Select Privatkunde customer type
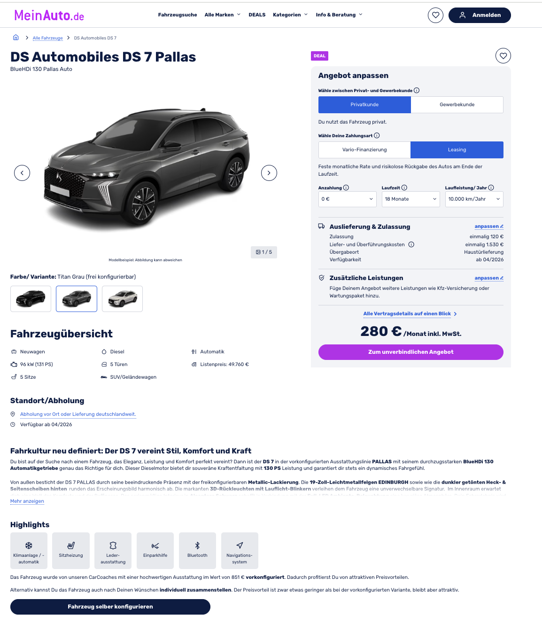This screenshot has width=542, height=624. click(x=364, y=105)
